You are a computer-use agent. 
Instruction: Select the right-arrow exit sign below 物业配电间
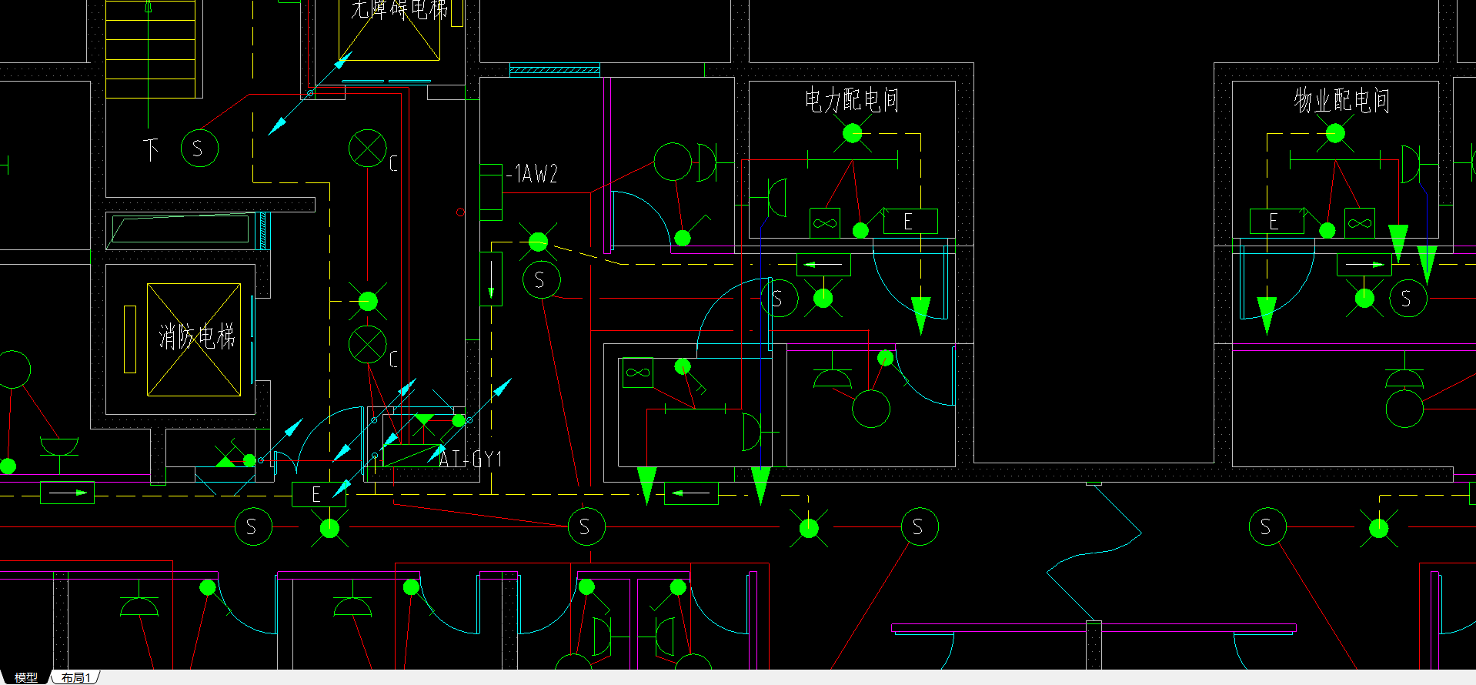[x=1364, y=265]
